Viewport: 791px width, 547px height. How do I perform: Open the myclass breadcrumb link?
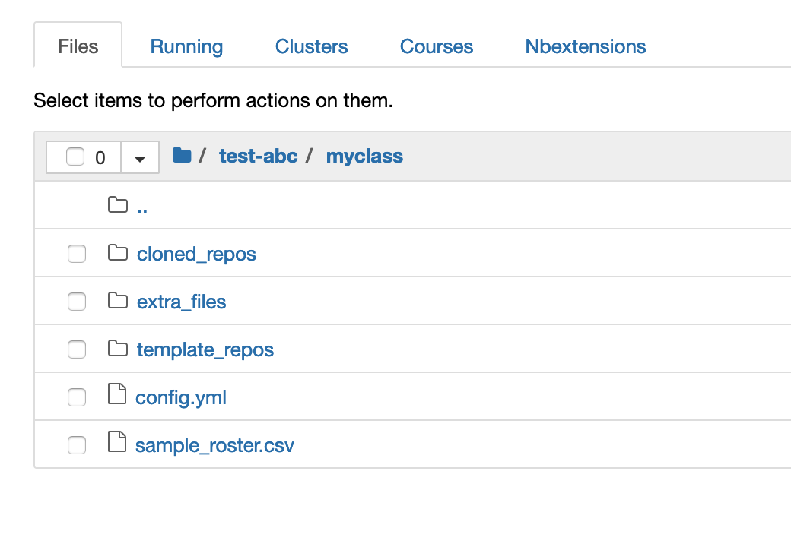364,156
